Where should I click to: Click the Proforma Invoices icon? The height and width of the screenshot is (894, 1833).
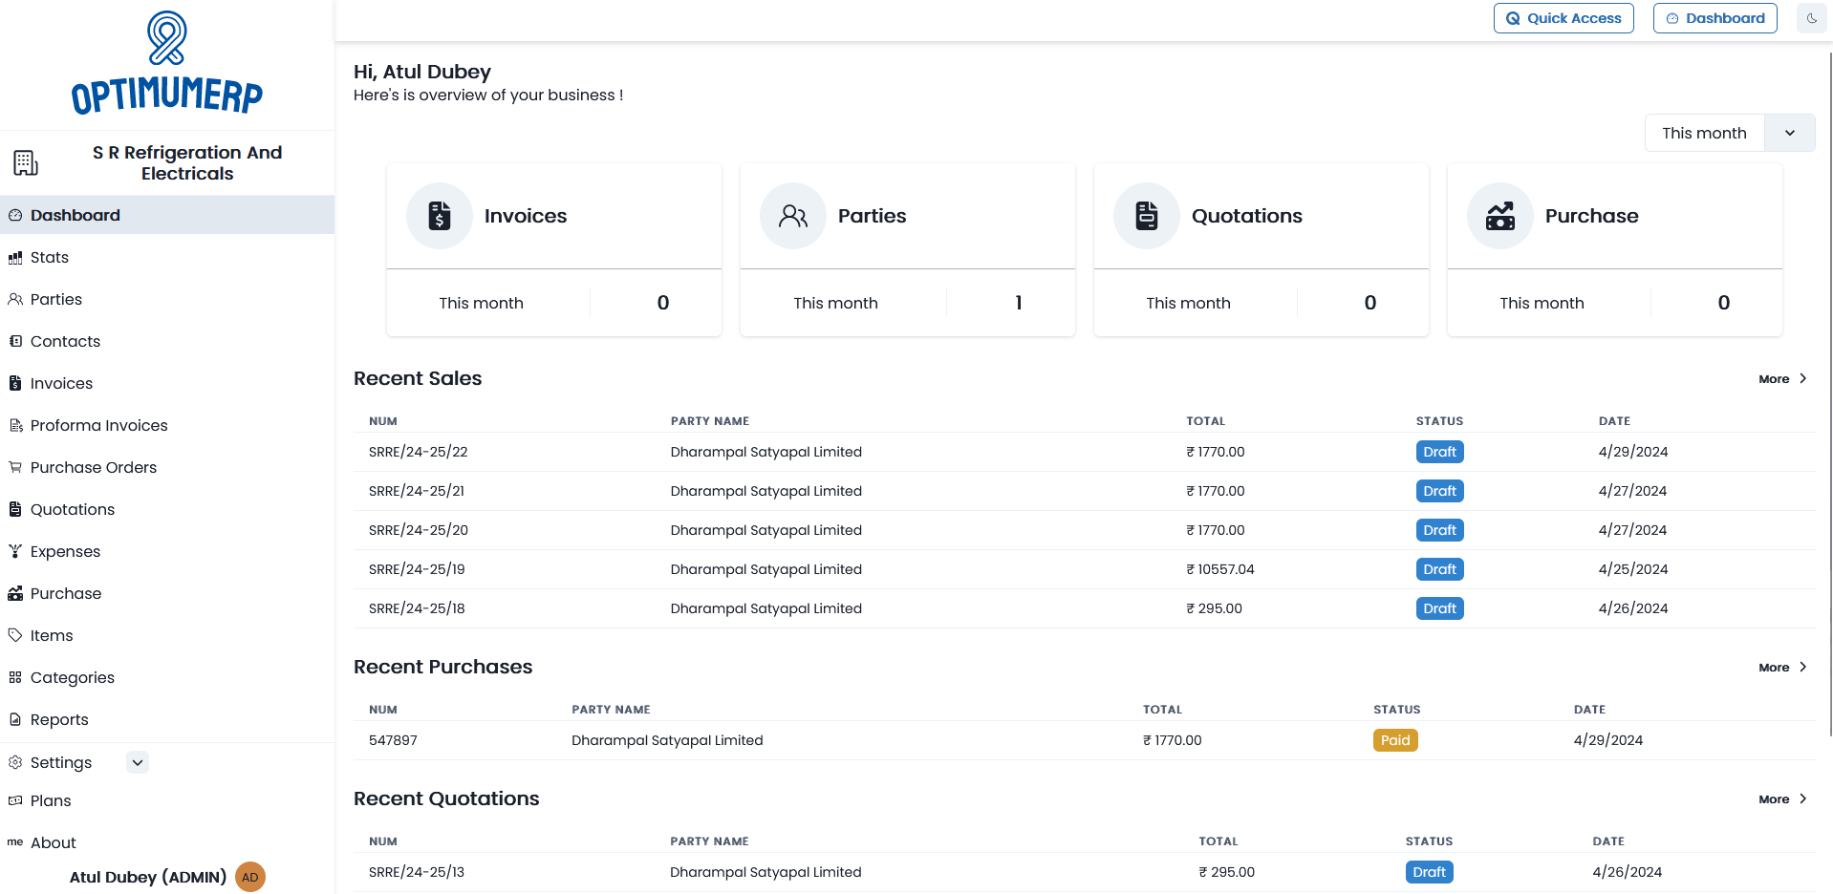(15, 425)
